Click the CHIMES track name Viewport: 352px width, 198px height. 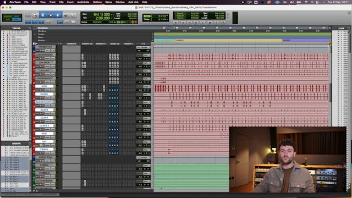click(x=44, y=165)
